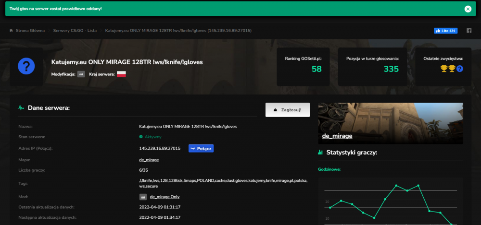Click the Polish flag server country icon
This screenshot has width=481, height=225.
[122, 74]
